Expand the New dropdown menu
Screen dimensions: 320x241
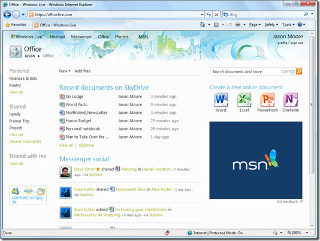click(x=65, y=71)
